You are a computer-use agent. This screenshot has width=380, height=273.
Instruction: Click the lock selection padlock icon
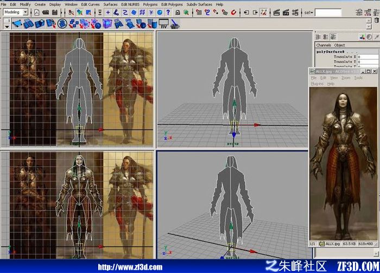(x=178, y=13)
